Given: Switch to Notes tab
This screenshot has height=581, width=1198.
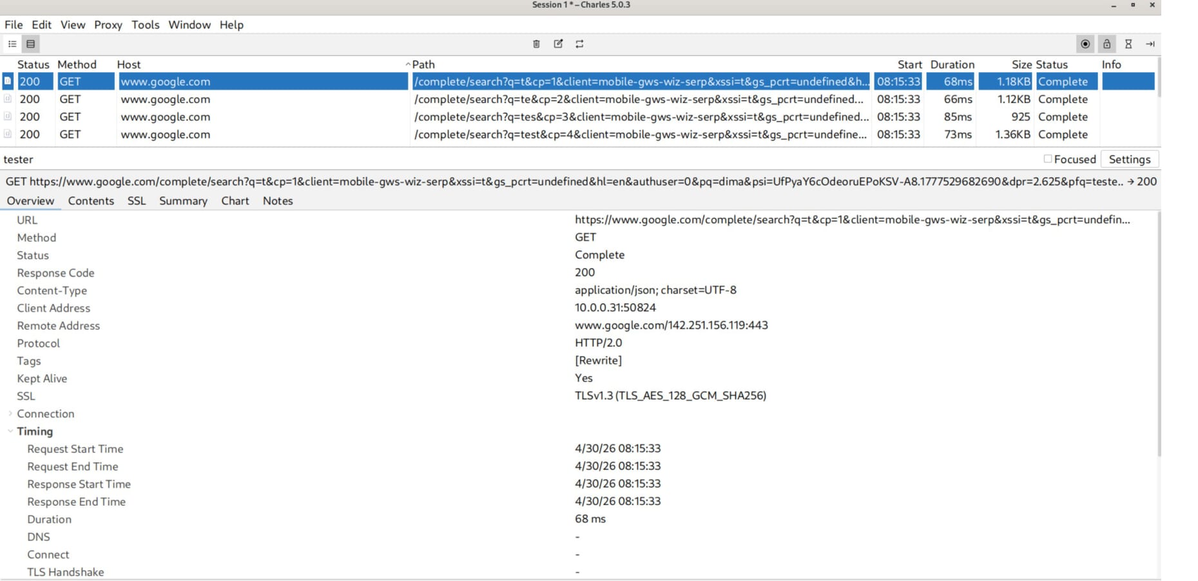Looking at the screenshot, I should point(278,201).
